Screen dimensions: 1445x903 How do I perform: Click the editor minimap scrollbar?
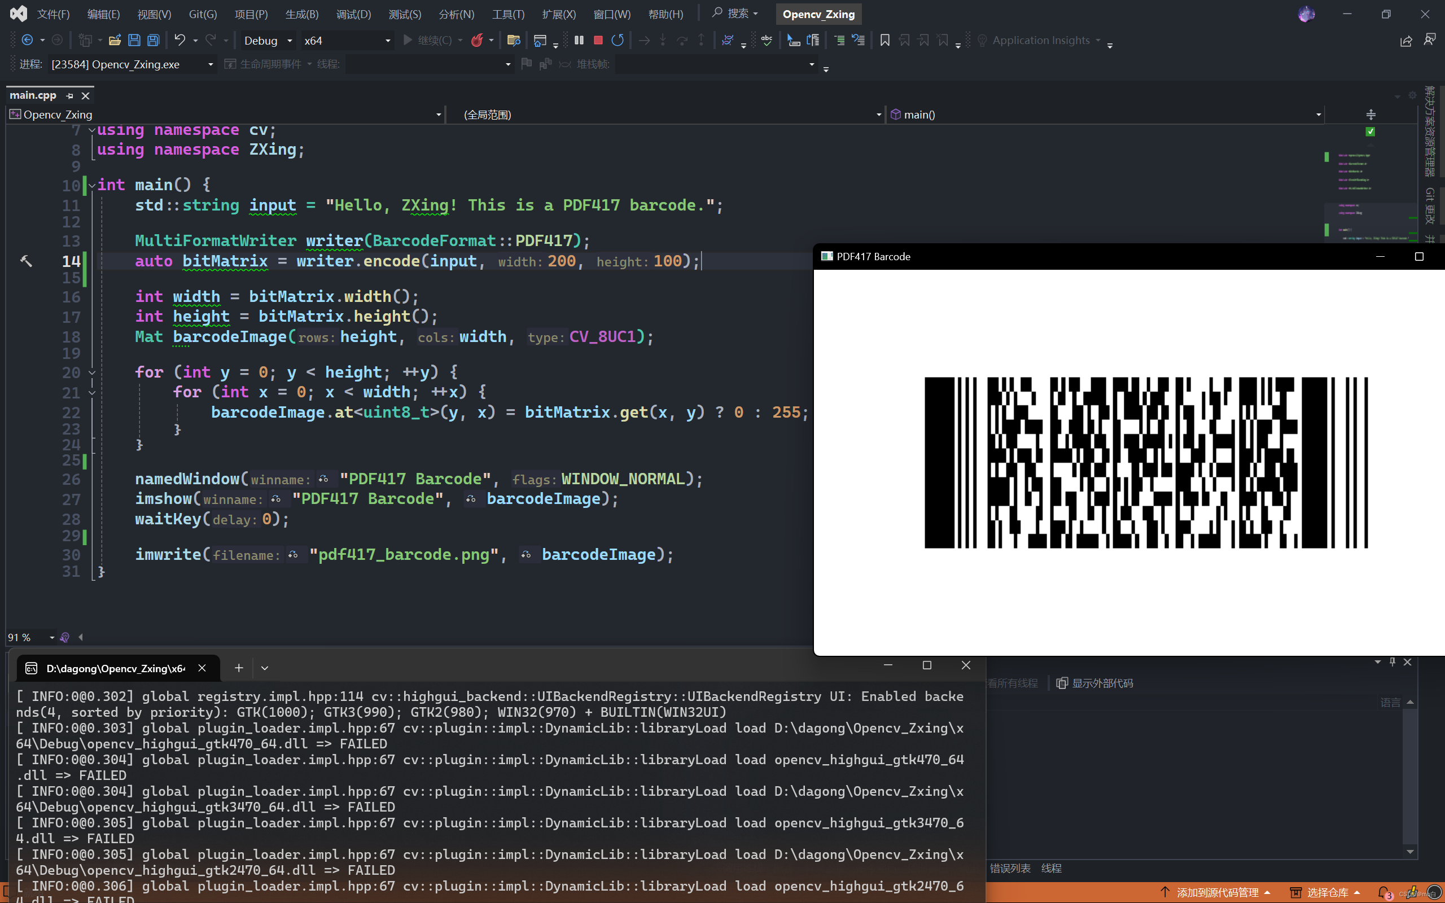click(1371, 191)
